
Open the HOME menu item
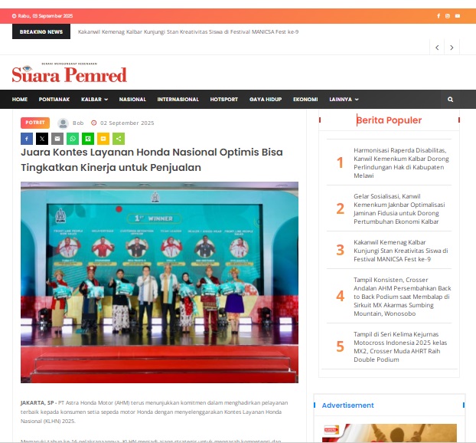click(20, 100)
